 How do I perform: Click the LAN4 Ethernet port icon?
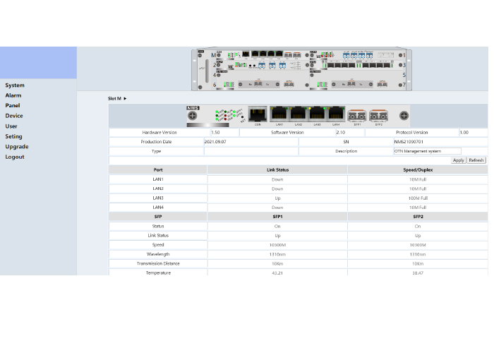point(336,114)
